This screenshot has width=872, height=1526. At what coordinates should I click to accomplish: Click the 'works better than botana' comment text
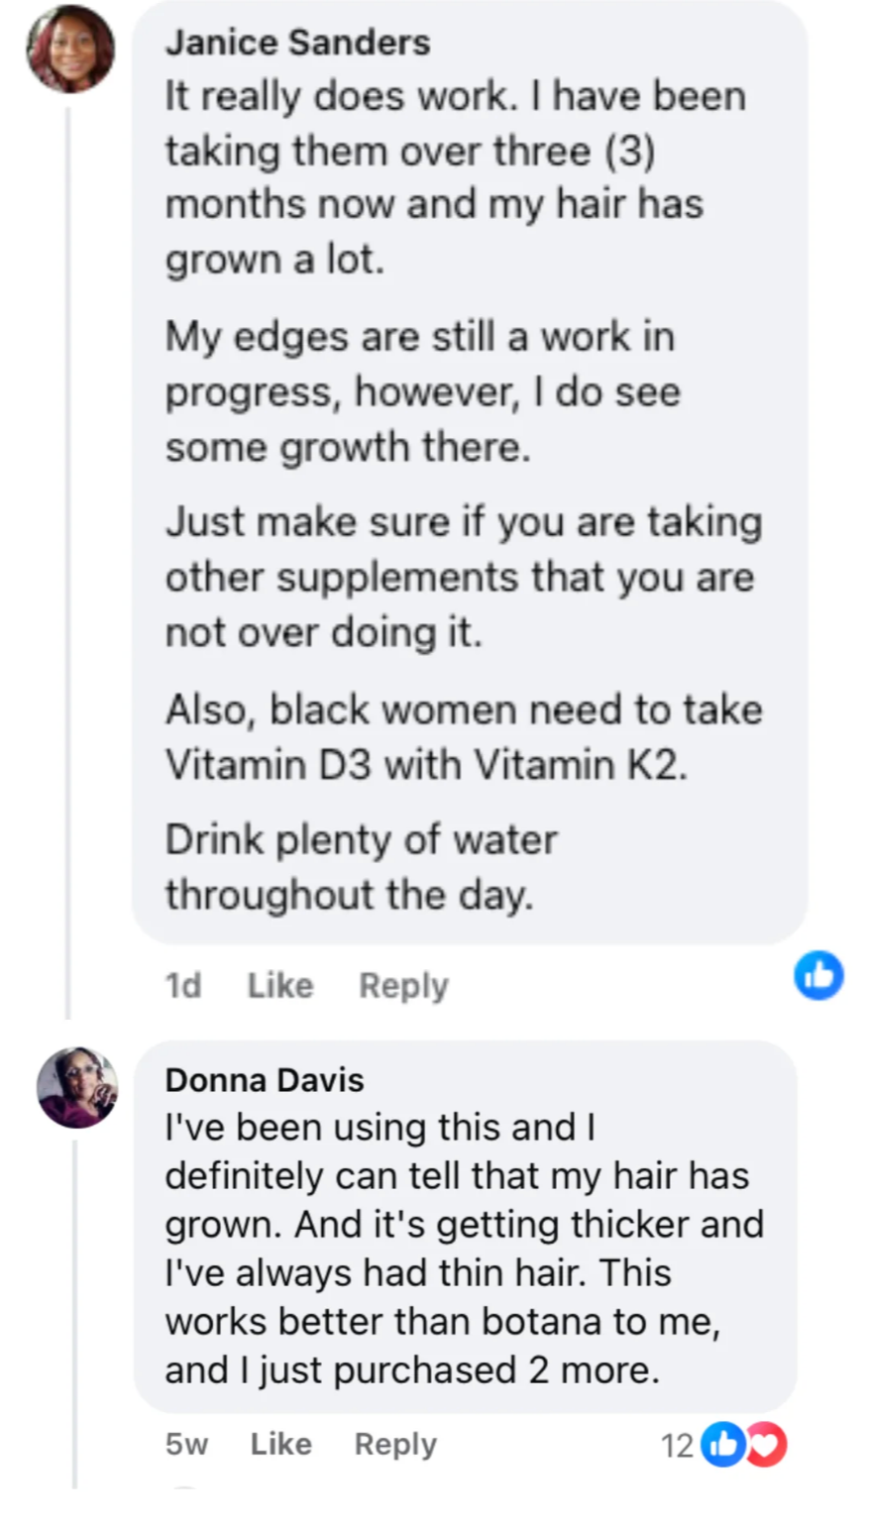pos(442,1321)
